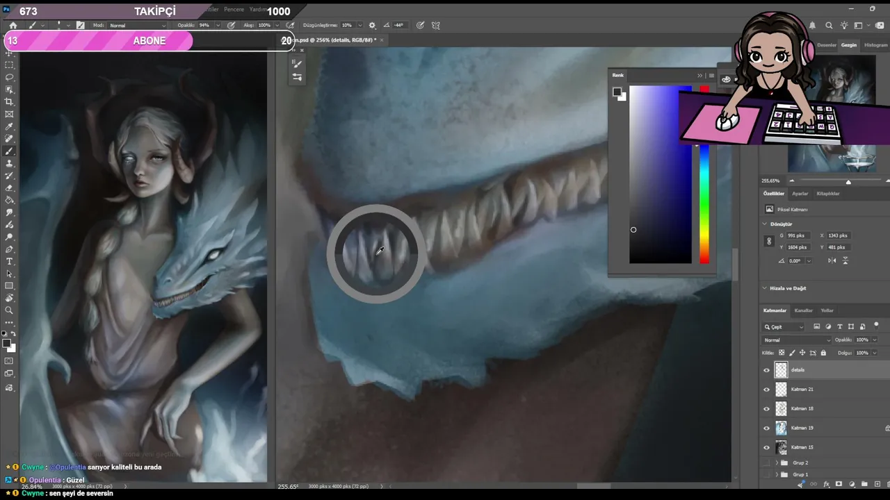The image size is (890, 500).
Task: Lock transparent pixels in Layers panel
Action: [x=782, y=353]
